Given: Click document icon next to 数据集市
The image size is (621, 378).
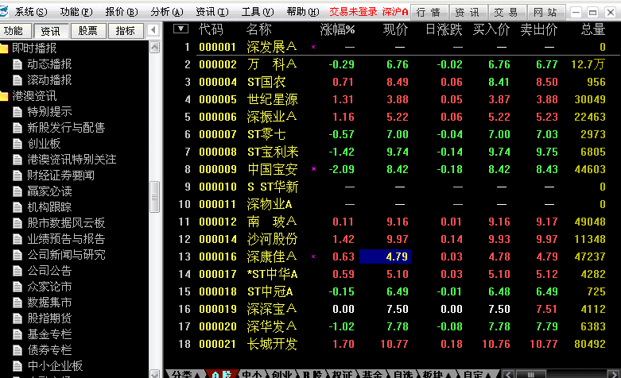Looking at the screenshot, I should click(17, 303).
